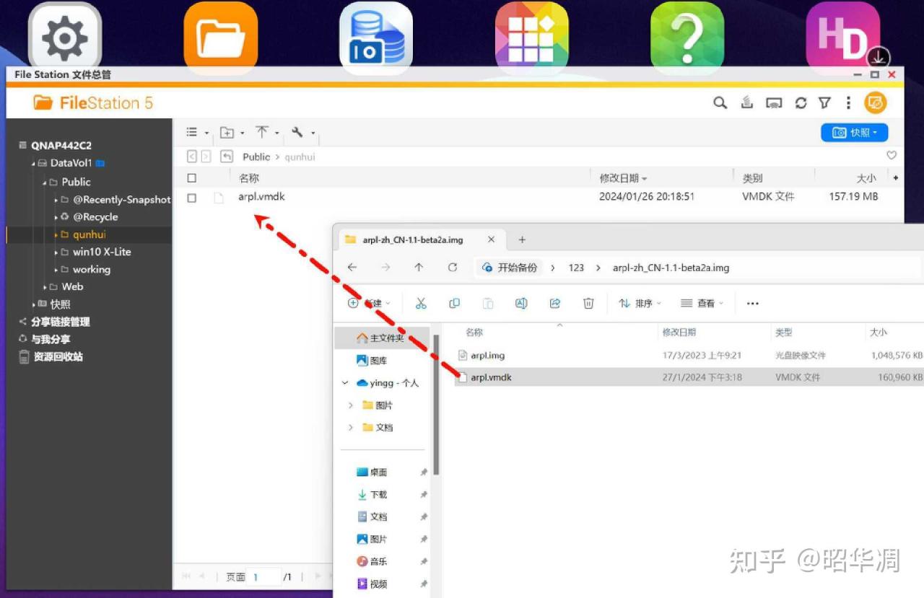924x598 pixels.
Task: Open 主文件夹 in Explorer navigation pane
Action: (x=381, y=338)
